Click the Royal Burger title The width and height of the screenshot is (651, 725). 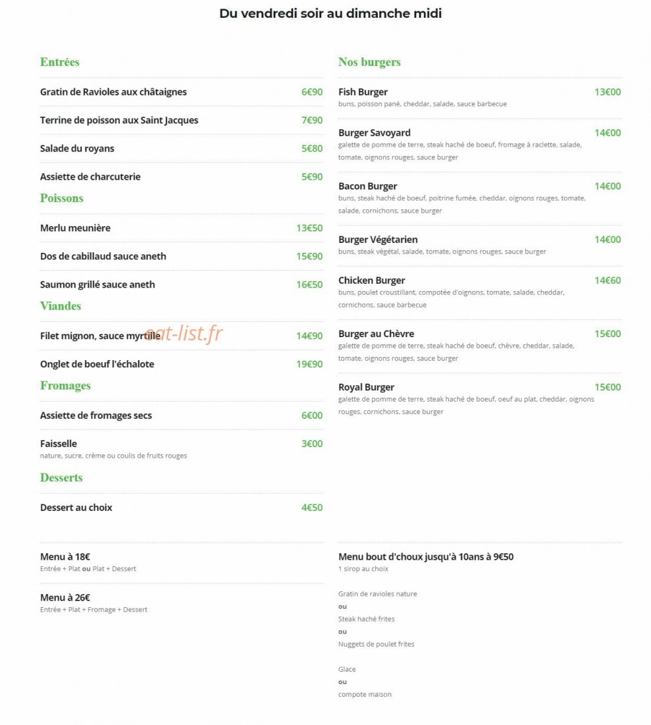coord(366,387)
